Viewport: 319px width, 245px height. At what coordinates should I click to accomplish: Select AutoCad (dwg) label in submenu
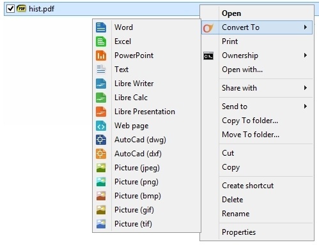[140, 140]
